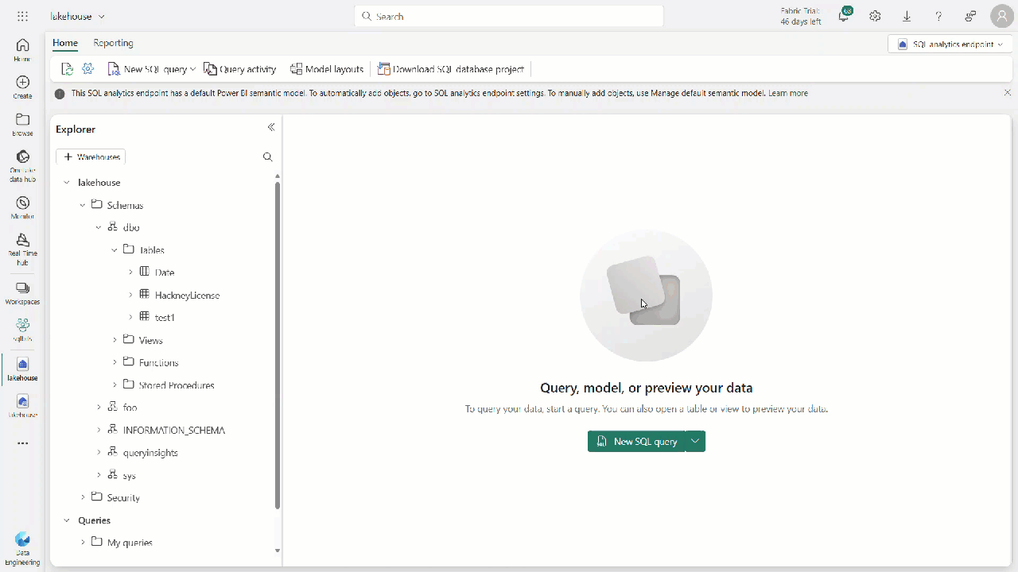Expand the sys schema
Viewport: 1018px width, 572px height.
click(x=99, y=475)
